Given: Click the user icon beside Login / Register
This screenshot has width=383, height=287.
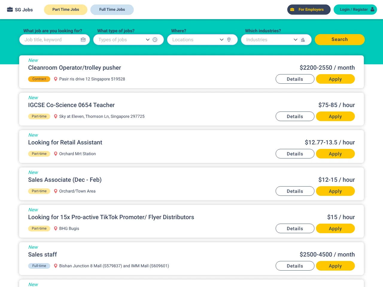Looking at the screenshot, I should click(372, 9).
